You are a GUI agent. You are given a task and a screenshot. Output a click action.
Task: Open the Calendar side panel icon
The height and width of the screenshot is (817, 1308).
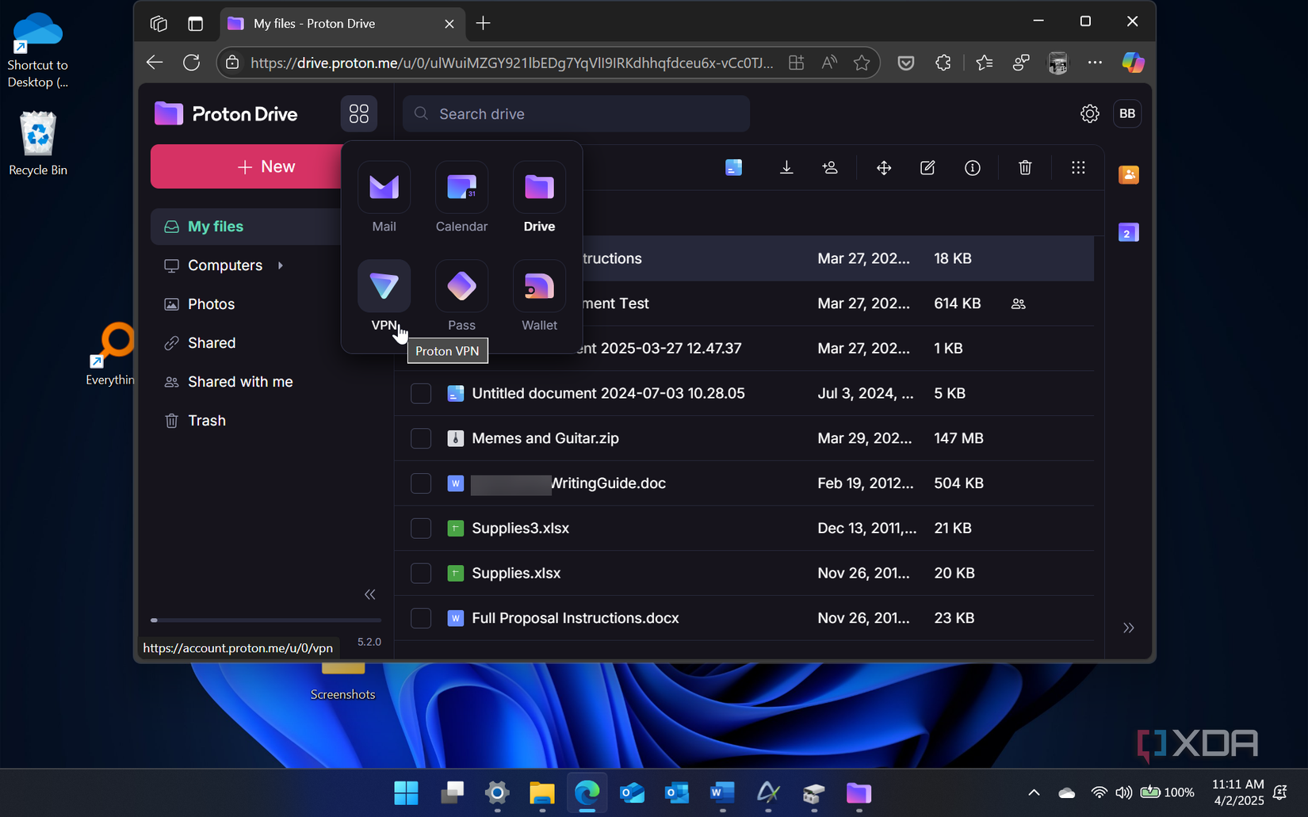point(1129,233)
